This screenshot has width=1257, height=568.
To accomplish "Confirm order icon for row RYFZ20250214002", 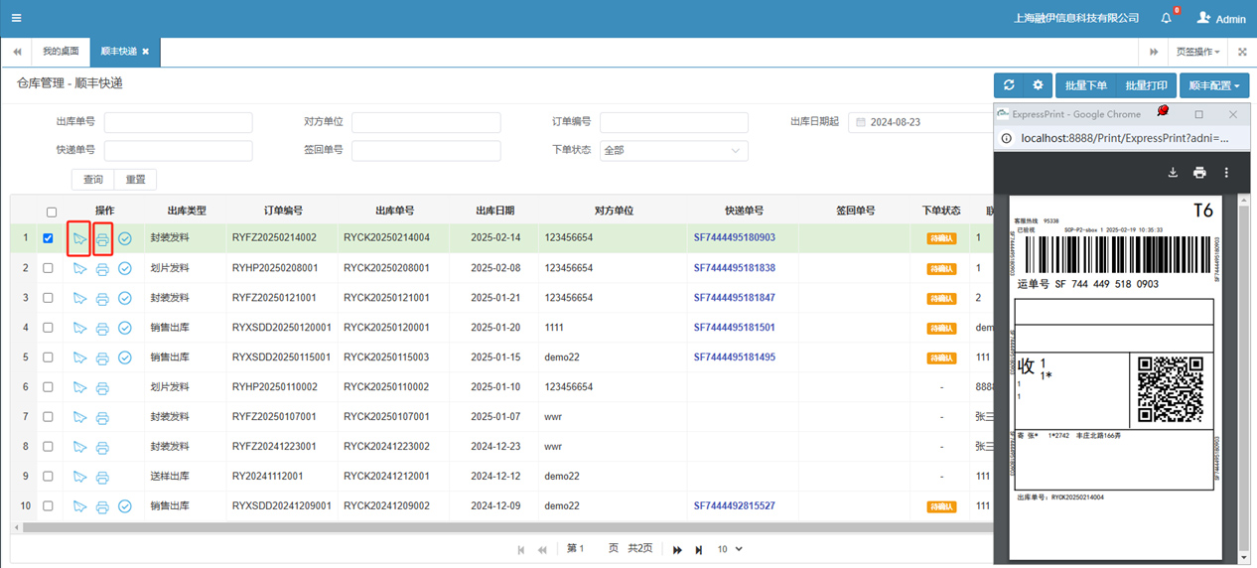I will point(125,238).
